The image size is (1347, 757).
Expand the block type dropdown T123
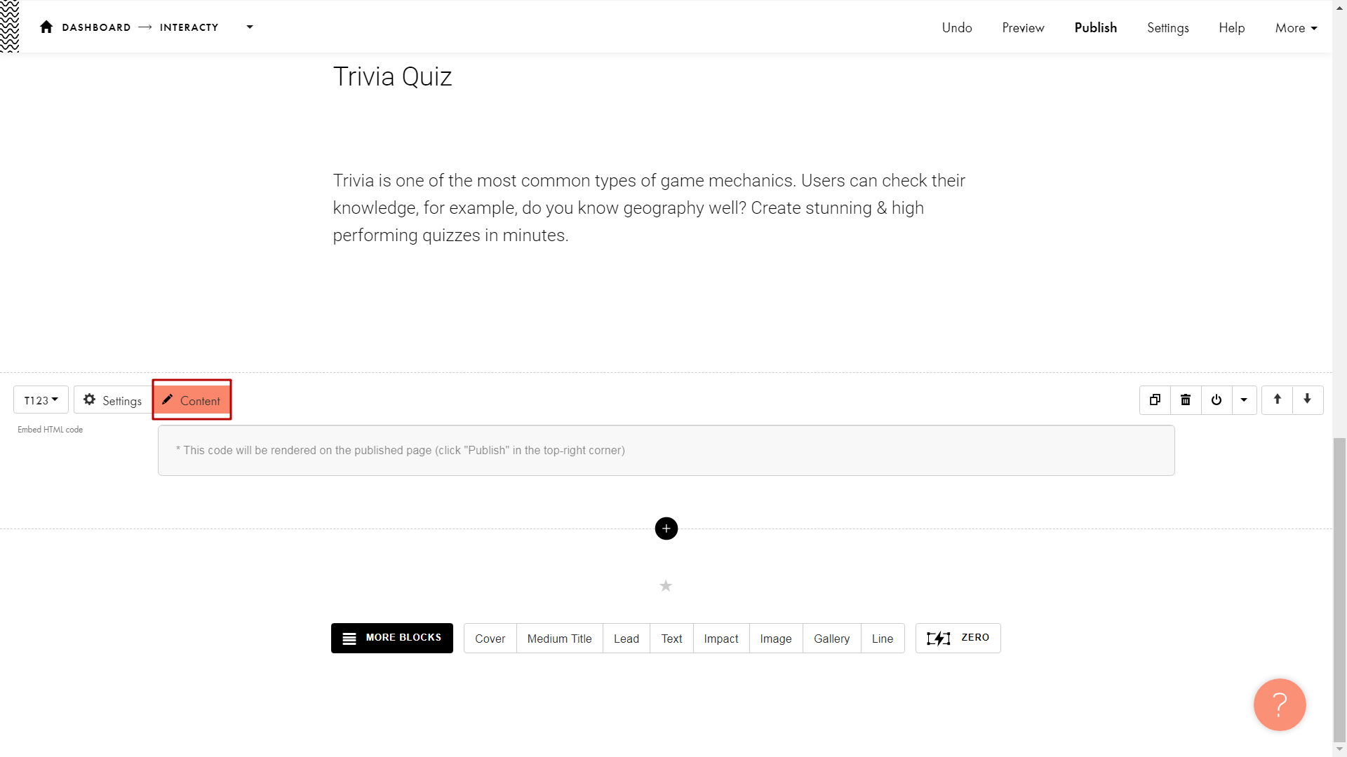coord(38,400)
